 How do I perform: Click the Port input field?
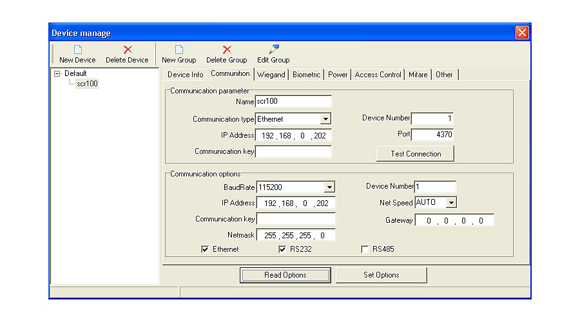[x=432, y=135]
